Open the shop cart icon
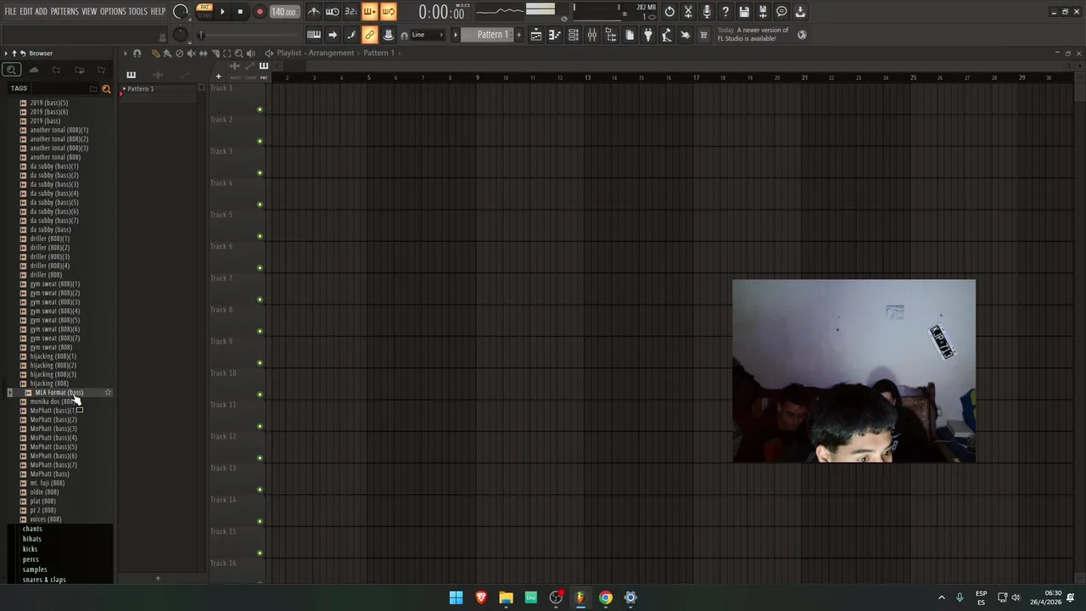Viewport: 1086px width, 611px height. click(703, 35)
